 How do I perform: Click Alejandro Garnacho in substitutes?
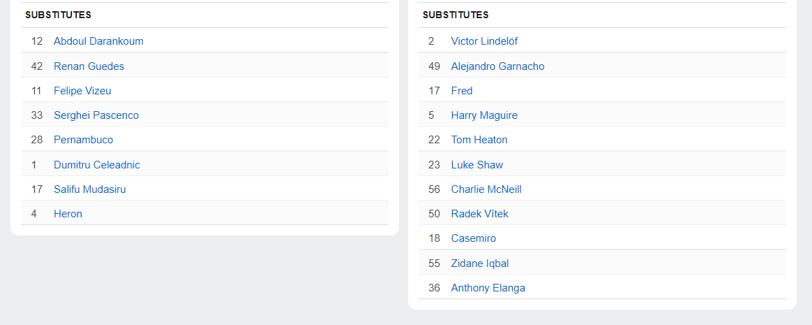(x=498, y=66)
